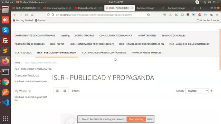Screen dimensions: 221x124
Task: Open Visual Studio Code from dock
Action: [6, 103]
